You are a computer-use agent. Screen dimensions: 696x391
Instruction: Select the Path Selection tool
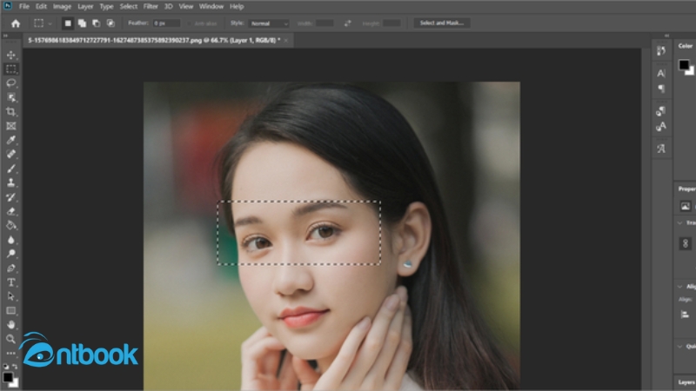pyautogui.click(x=11, y=296)
